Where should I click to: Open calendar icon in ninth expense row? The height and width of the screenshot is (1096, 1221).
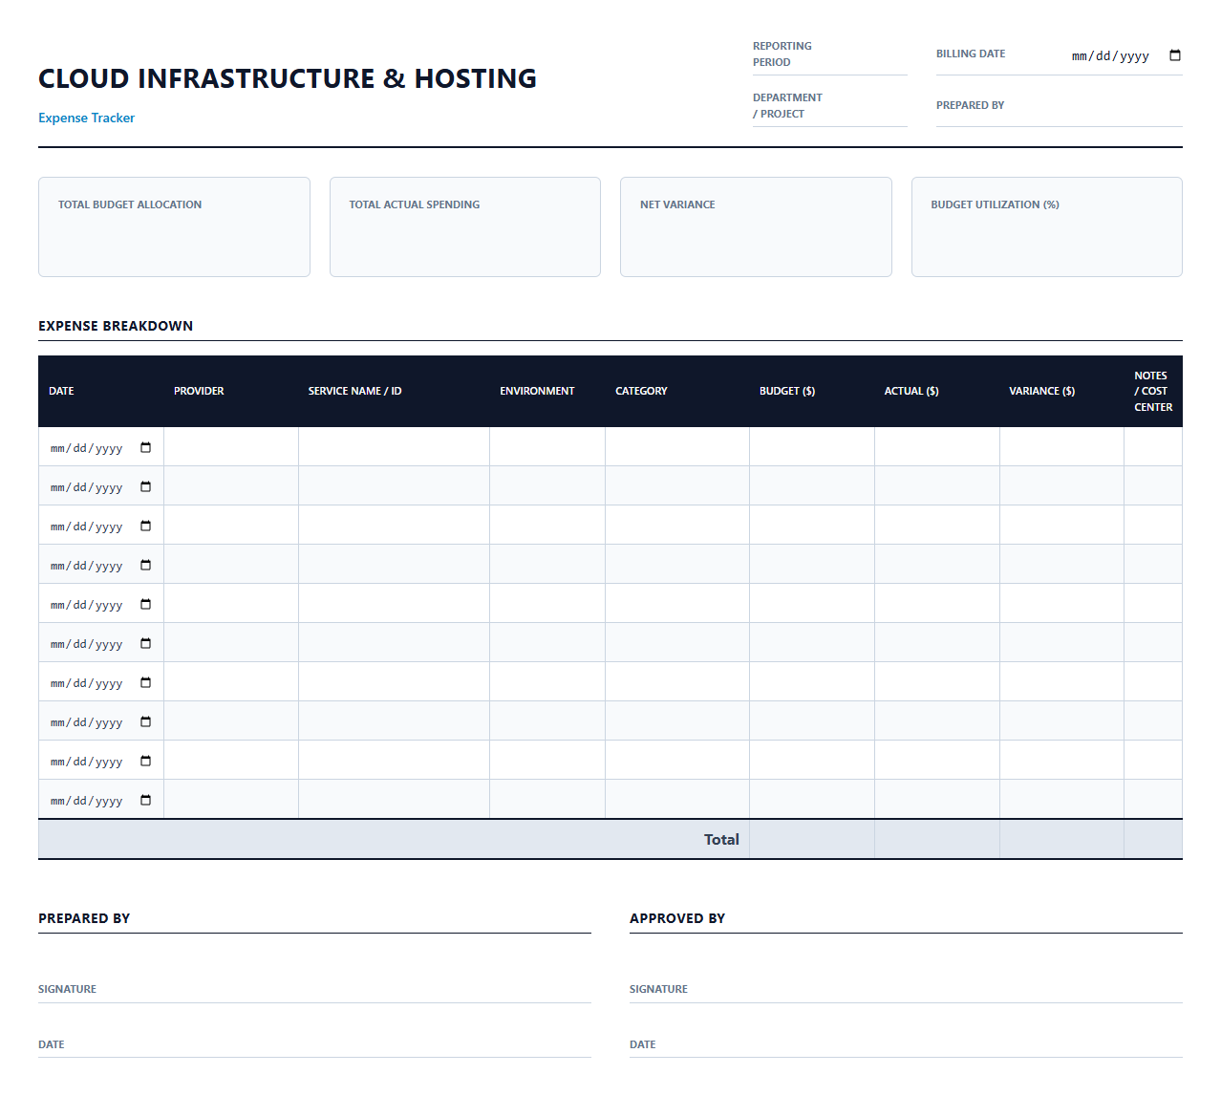coord(145,761)
